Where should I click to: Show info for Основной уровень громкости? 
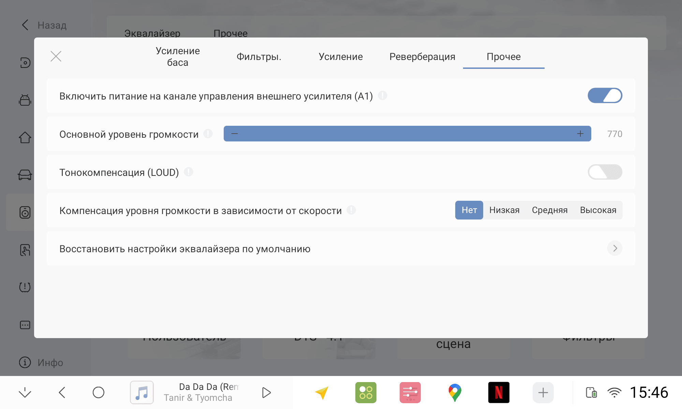(x=208, y=134)
